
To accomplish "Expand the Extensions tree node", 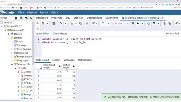I will coord(12,53).
